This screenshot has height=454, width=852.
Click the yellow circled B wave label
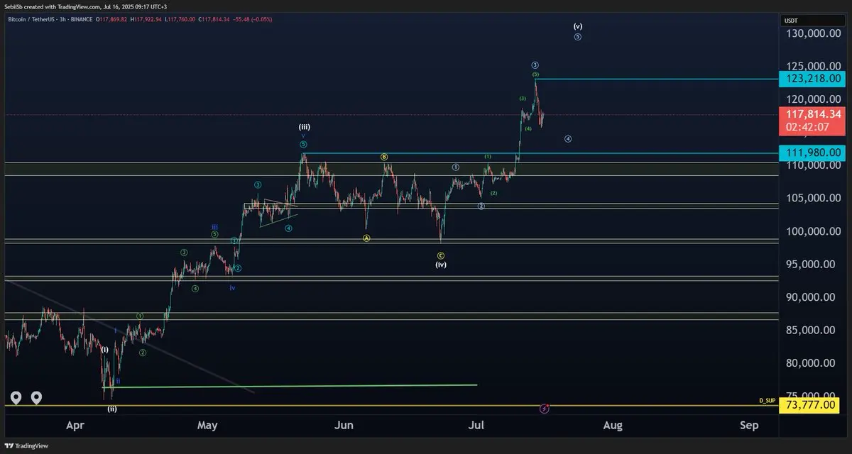(383, 157)
